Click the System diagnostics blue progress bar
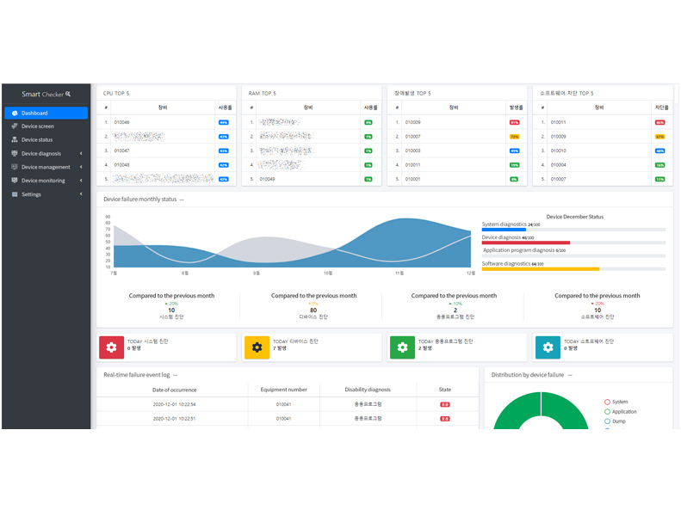Screen dimensions: 681x510 (504, 230)
